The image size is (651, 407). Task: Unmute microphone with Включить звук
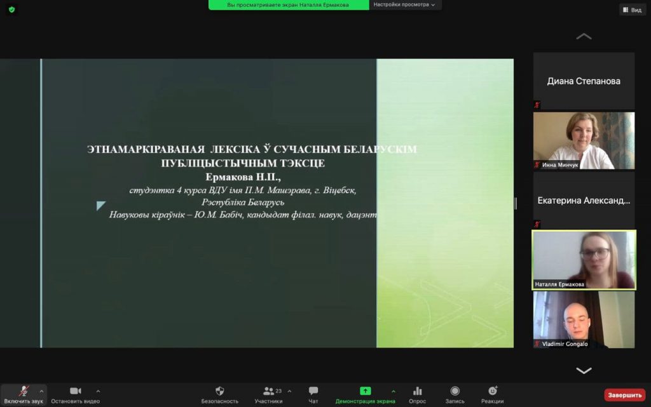pos(24,394)
